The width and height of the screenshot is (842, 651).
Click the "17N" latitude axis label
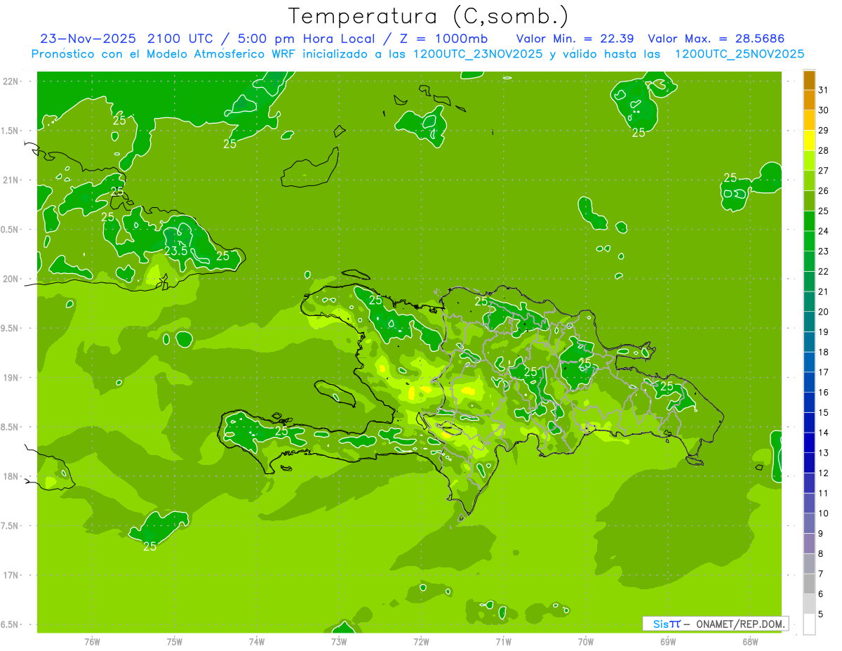coord(10,575)
